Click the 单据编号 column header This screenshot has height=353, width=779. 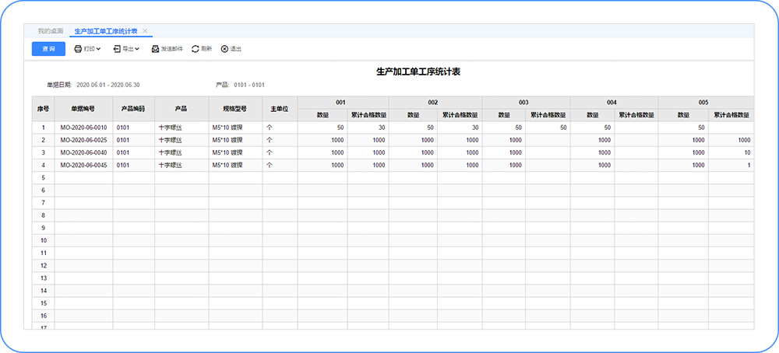[x=83, y=109]
